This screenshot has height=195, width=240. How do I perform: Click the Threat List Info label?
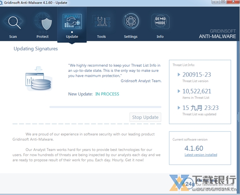[184, 65]
